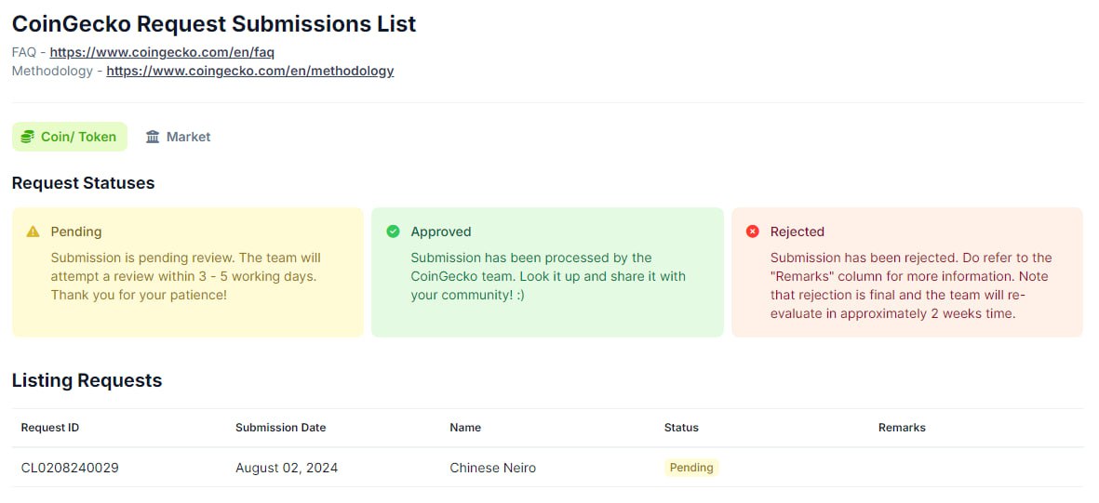Click the Approved status card title
The width and height of the screenshot is (1099, 503).
click(x=441, y=232)
